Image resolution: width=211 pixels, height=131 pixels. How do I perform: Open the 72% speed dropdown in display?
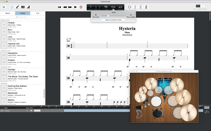[x=113, y=7]
